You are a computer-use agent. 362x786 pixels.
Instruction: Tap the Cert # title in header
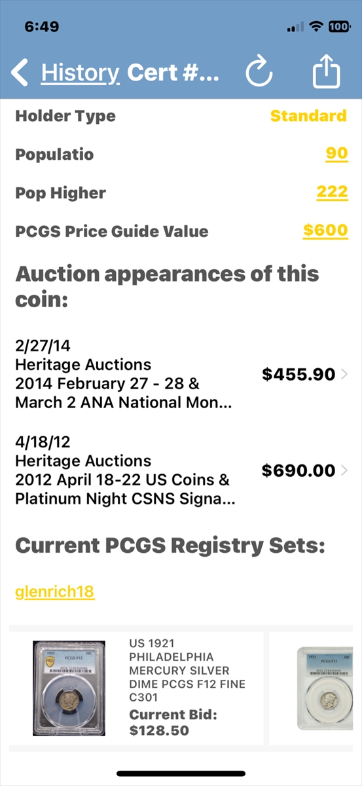(173, 73)
